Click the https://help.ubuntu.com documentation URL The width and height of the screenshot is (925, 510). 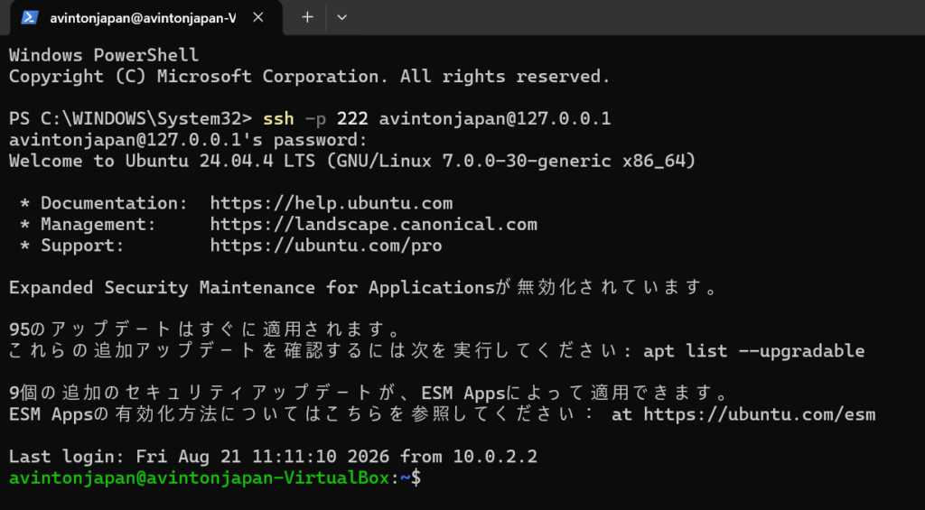click(x=332, y=203)
